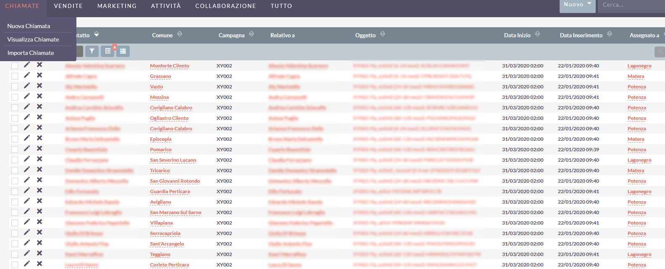Image resolution: width=665 pixels, height=269 pixels.
Task: Tick the checkbox for Messina row
Action: [15, 97]
